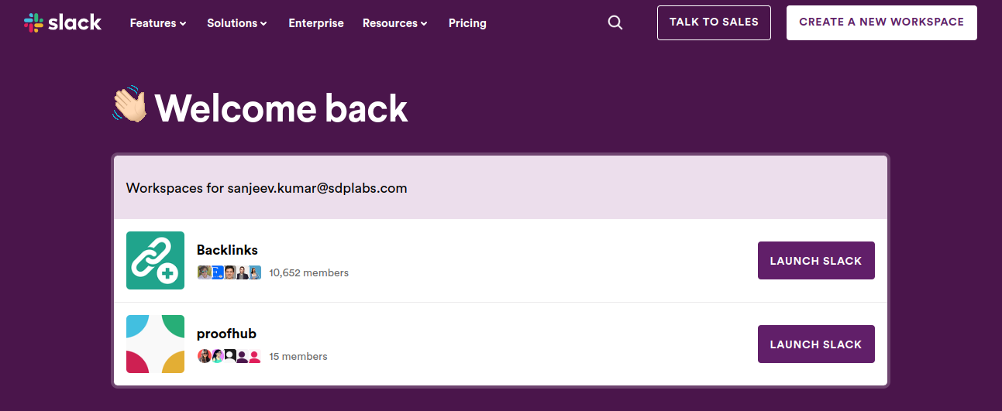Viewport: 1002px width, 411px height.
Task: Click 'Workspaces for sanjeev.kumar@sdplabs.com' text
Action: click(x=267, y=188)
